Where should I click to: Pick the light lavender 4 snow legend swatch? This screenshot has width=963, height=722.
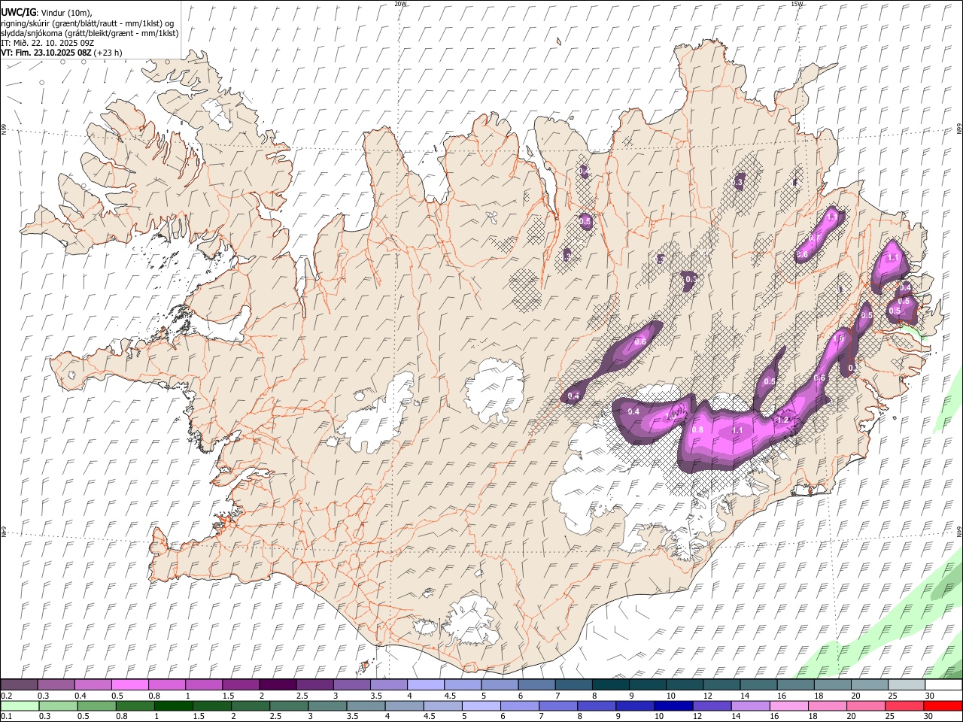tap(425, 685)
